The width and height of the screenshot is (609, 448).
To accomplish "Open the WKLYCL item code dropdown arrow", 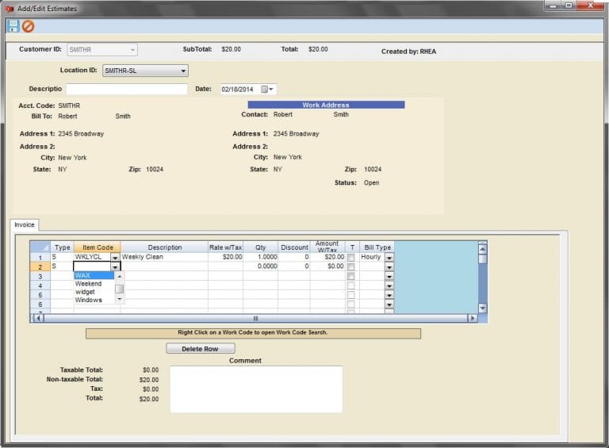I will click(x=115, y=258).
